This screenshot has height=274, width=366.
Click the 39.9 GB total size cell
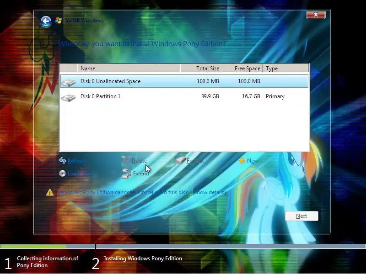click(x=210, y=96)
